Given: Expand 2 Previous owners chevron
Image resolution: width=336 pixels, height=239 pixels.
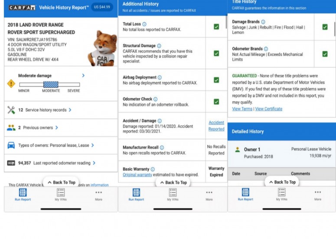Looking at the screenshot, I should (x=56, y=128).
